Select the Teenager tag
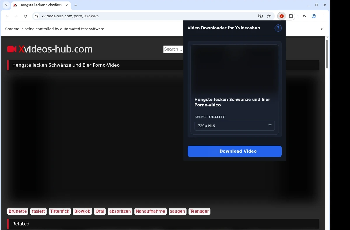Viewport: 350px width, 230px height. pos(199,211)
